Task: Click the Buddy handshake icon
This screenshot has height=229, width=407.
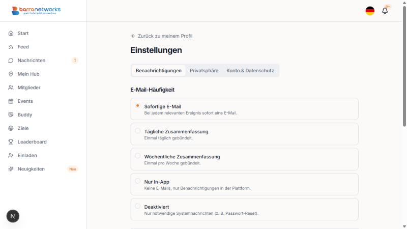Action: [11, 114]
